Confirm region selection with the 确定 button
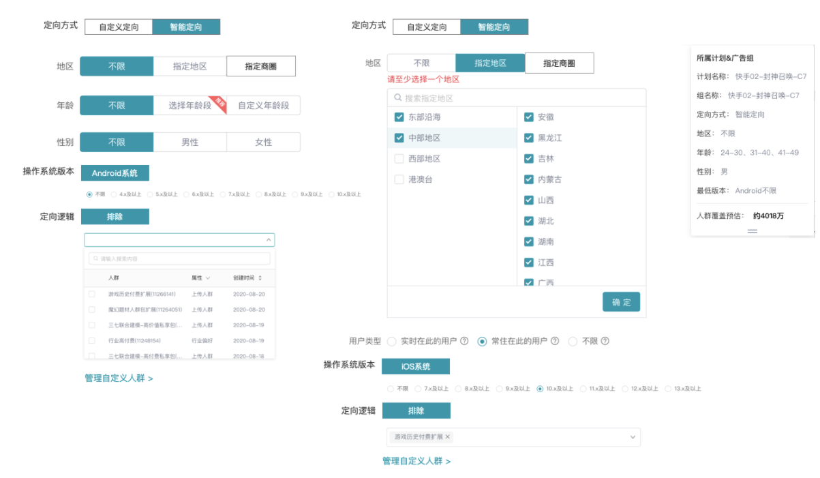Image resolution: width=820 pixels, height=478 pixels. (x=620, y=301)
